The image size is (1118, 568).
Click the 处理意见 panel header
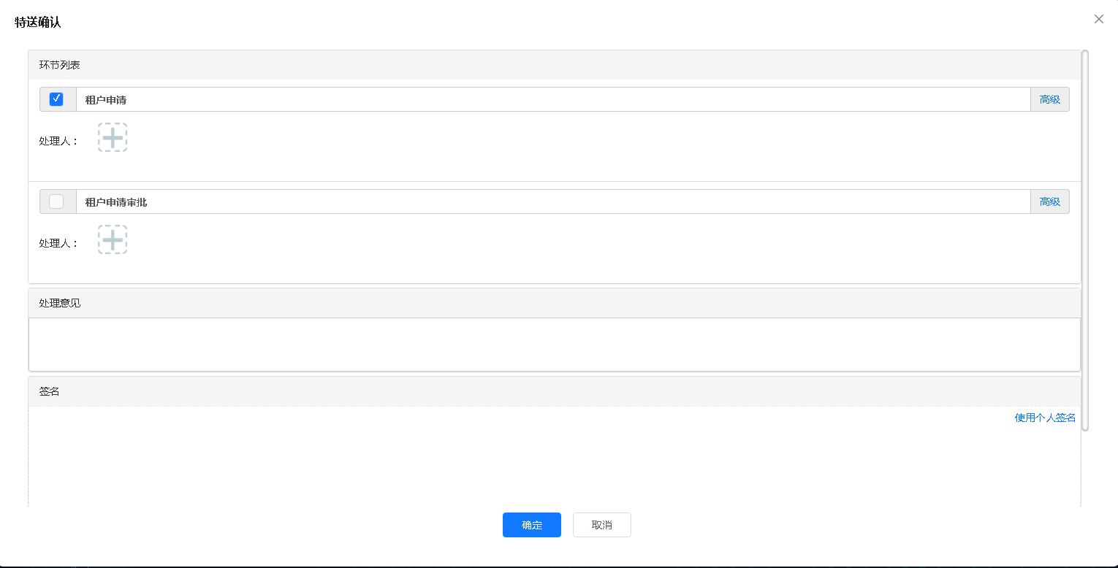(x=554, y=303)
